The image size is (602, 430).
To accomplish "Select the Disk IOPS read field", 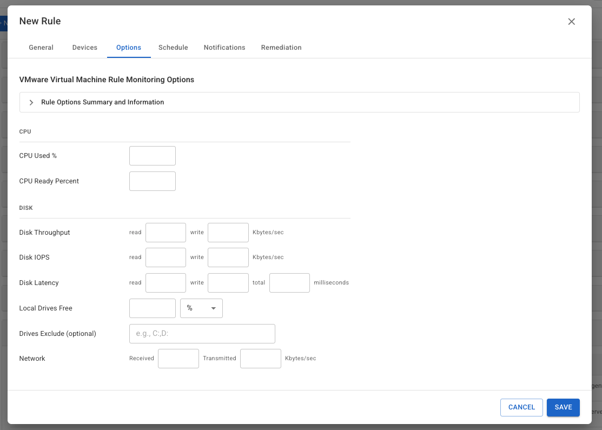I will tap(166, 257).
